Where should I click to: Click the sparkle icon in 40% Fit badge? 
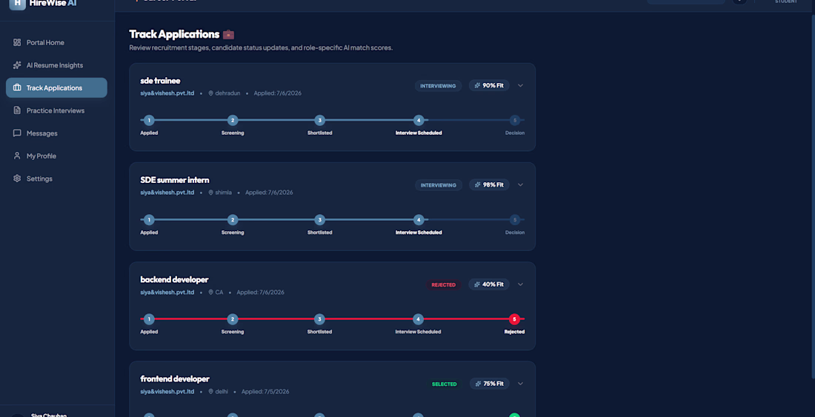(x=478, y=284)
